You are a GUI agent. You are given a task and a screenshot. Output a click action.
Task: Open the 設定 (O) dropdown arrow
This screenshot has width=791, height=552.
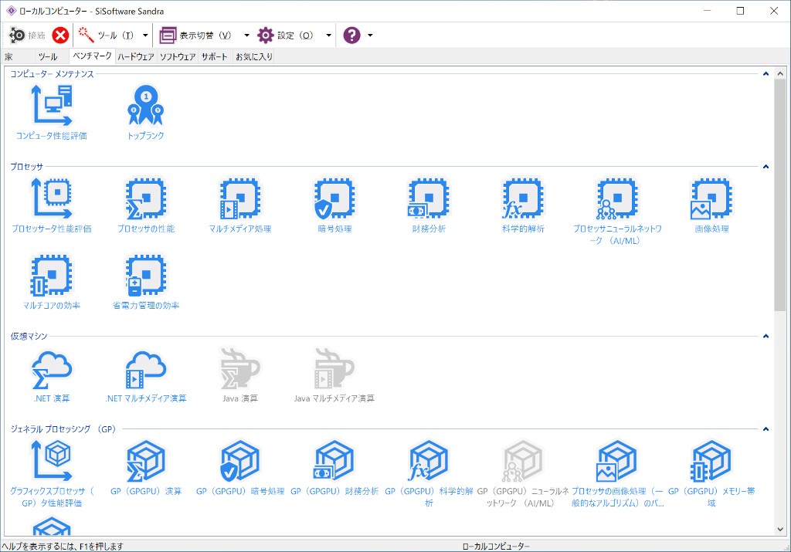point(328,36)
